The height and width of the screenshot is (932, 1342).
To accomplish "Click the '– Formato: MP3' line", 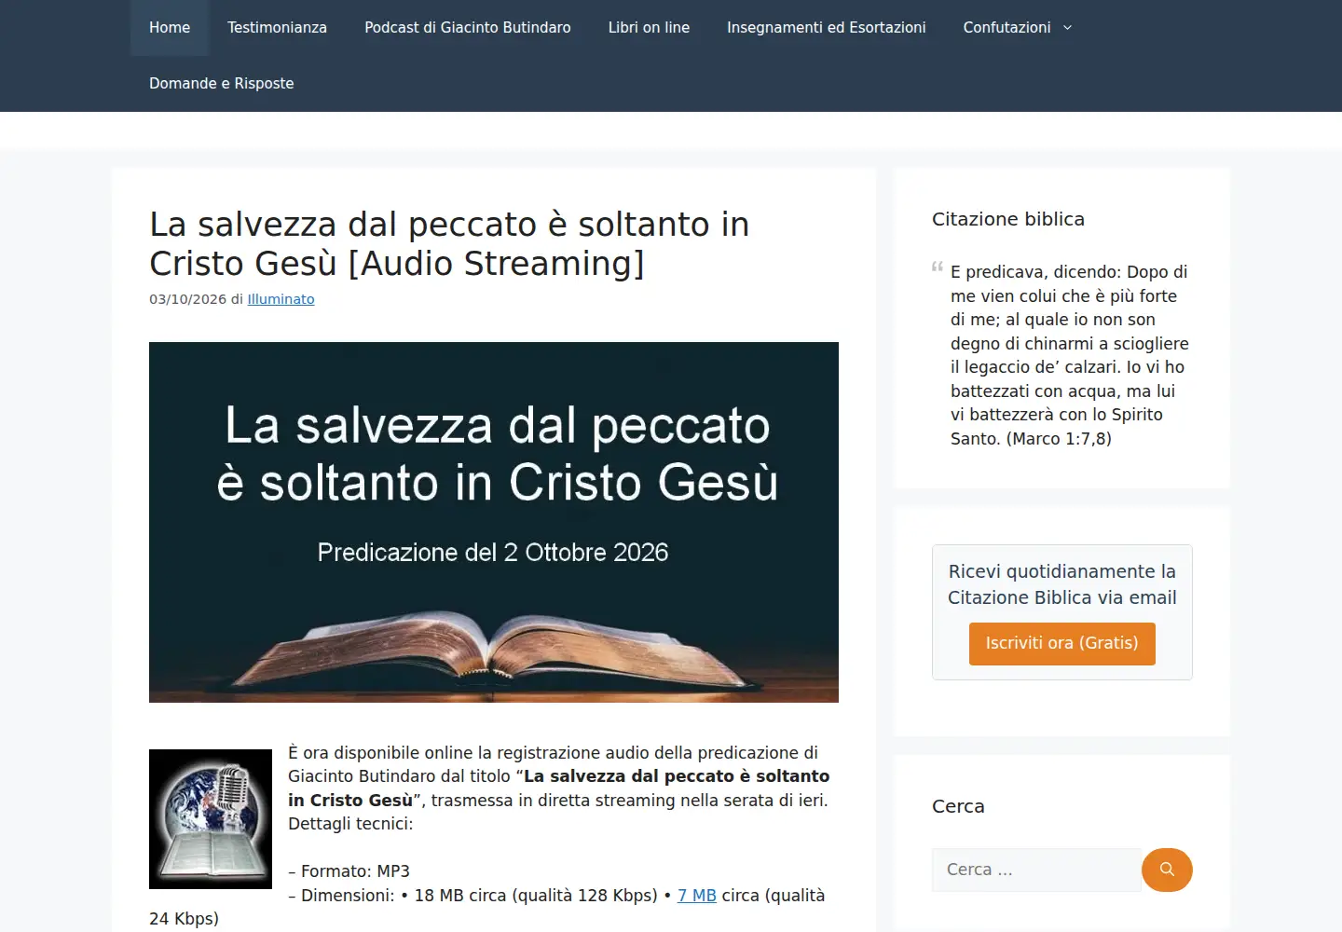I will (349, 871).
